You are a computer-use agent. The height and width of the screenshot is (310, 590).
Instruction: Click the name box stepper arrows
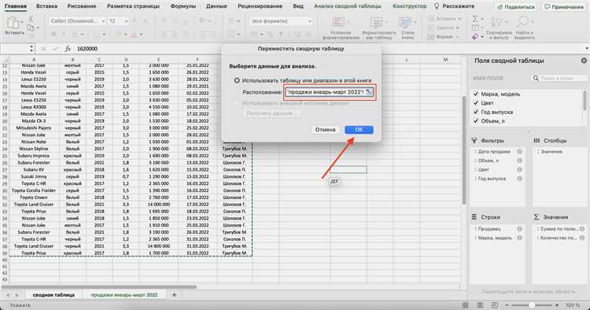[31, 49]
